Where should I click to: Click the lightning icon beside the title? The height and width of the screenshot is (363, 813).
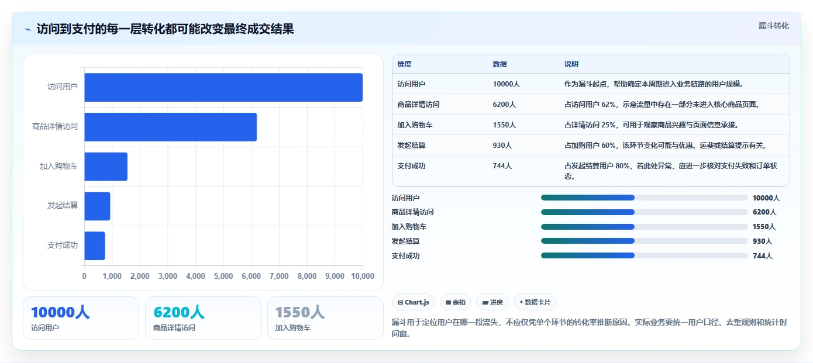pos(27,29)
